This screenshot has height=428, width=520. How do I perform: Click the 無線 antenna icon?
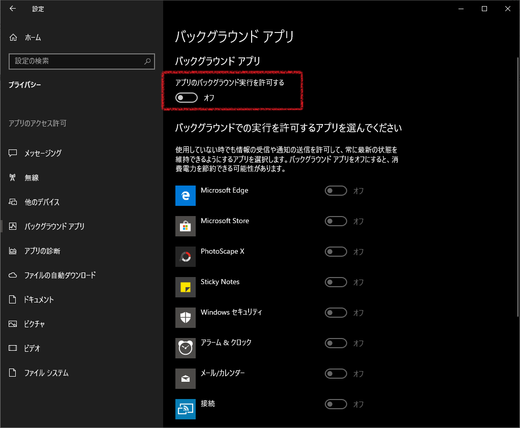[x=13, y=177]
